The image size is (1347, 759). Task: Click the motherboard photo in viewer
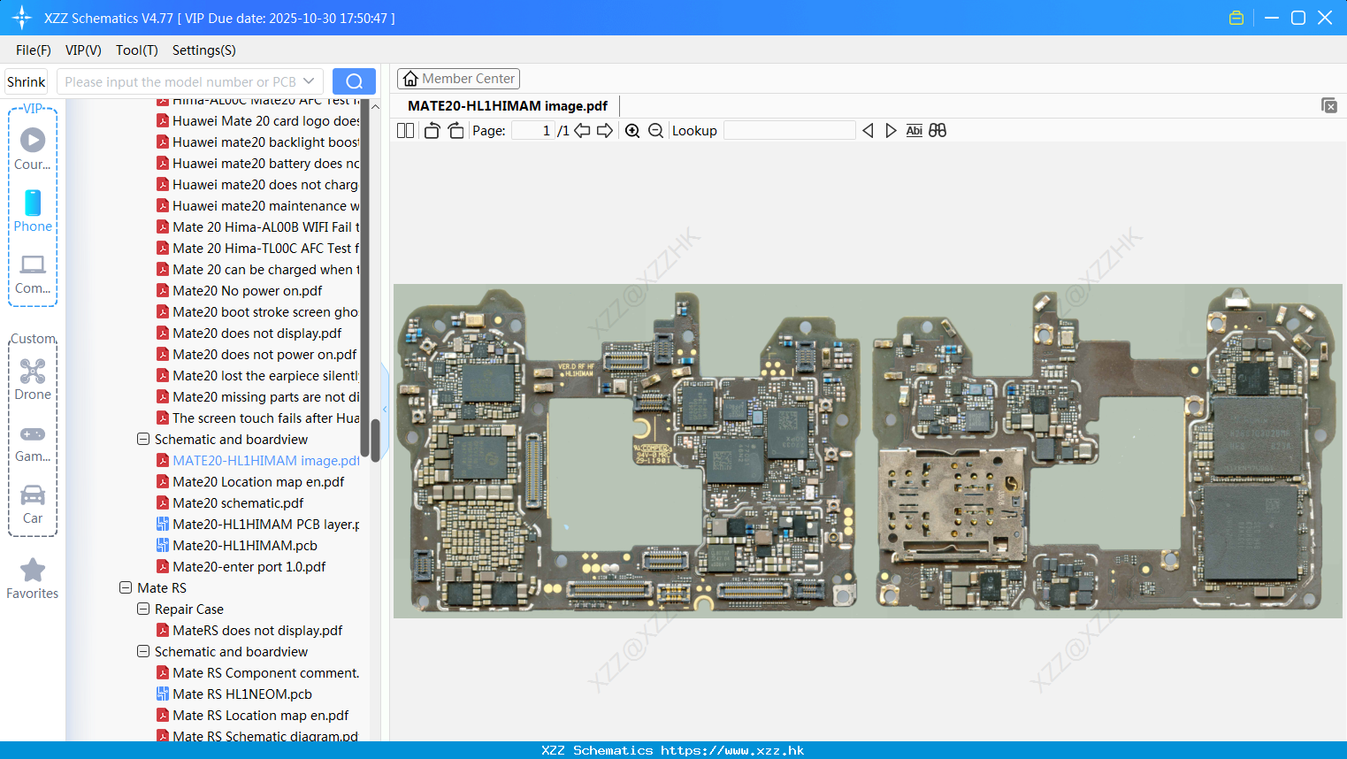pyautogui.click(x=868, y=450)
